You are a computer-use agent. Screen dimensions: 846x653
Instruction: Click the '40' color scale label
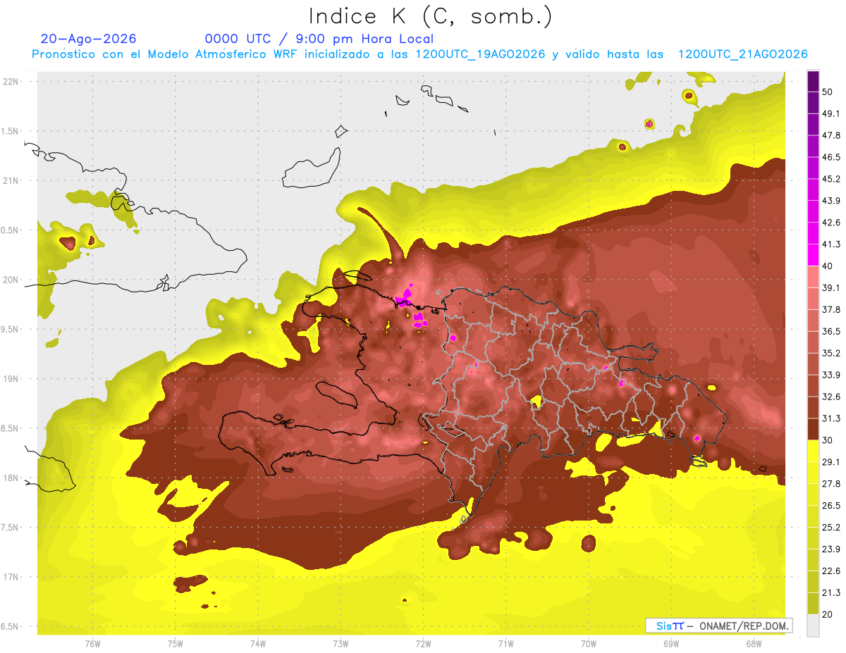(x=828, y=266)
